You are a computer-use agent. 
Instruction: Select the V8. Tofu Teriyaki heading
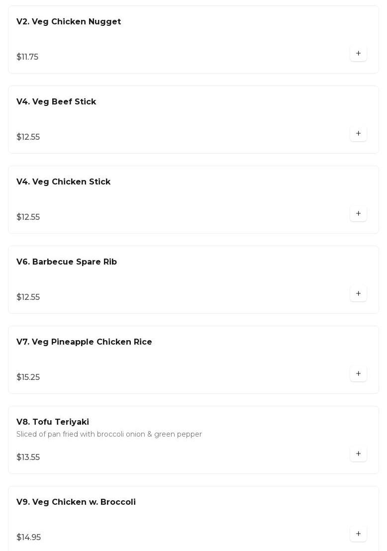click(53, 422)
